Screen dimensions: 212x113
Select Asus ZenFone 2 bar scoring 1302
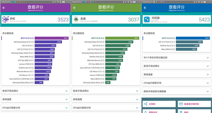pos(112,68)
